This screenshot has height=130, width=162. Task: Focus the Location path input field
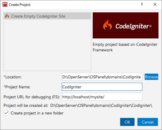point(102,77)
